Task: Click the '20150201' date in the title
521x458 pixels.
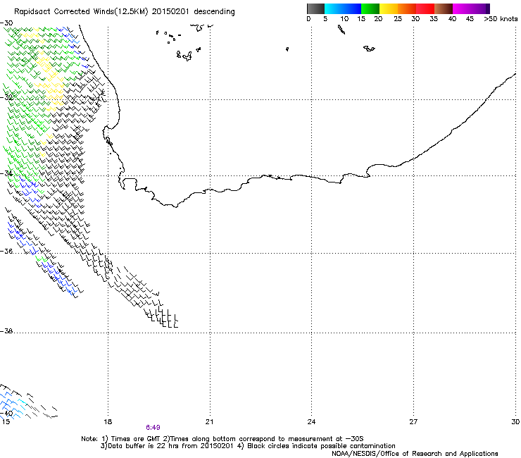Action: coord(170,12)
